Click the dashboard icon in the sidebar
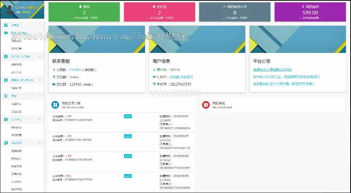The image size is (351, 193). click(x=6, y=25)
